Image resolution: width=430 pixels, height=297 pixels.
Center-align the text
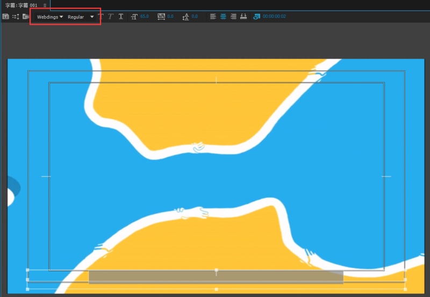[x=223, y=17]
